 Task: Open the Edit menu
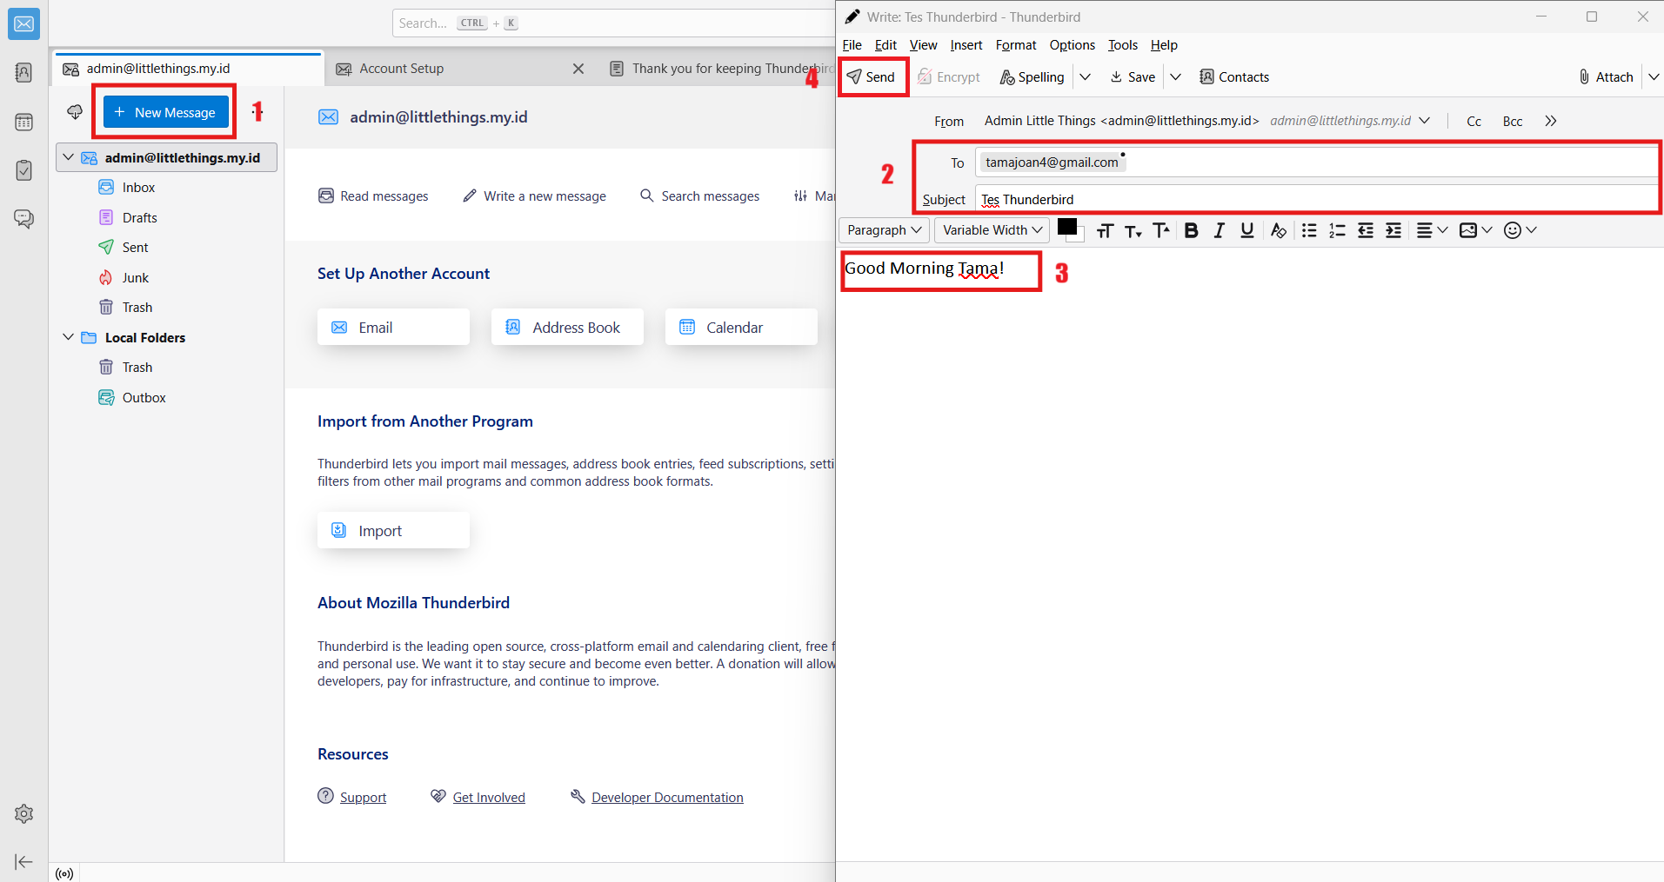(885, 45)
